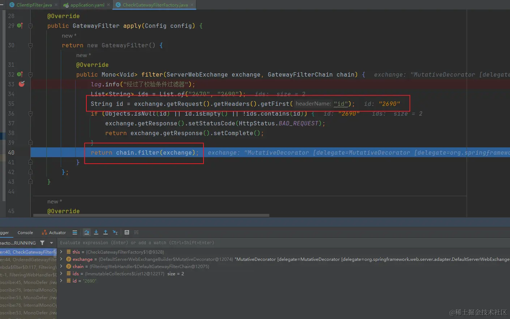The width and height of the screenshot is (510, 319).
Task: Click the object icon of the 'this' variable
Action: 69,252
